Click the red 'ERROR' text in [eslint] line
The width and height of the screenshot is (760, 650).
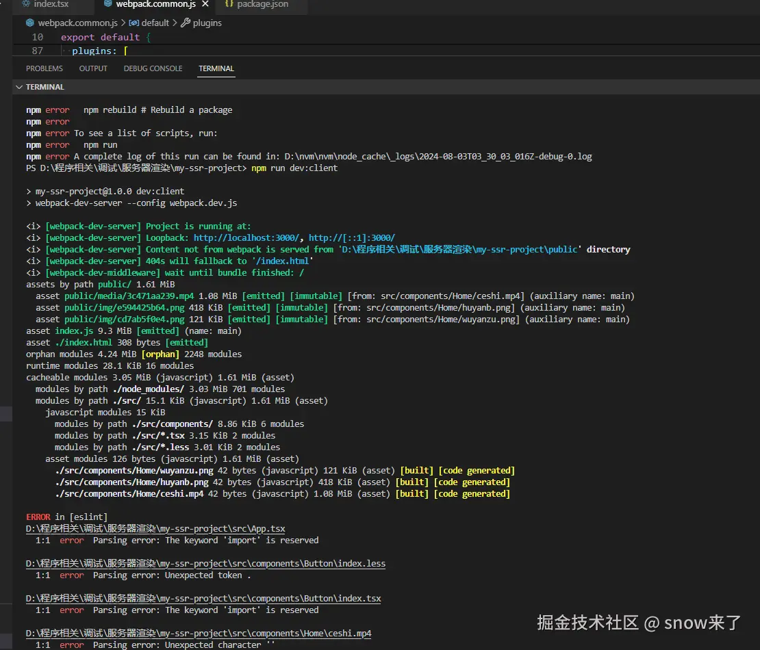point(38,517)
